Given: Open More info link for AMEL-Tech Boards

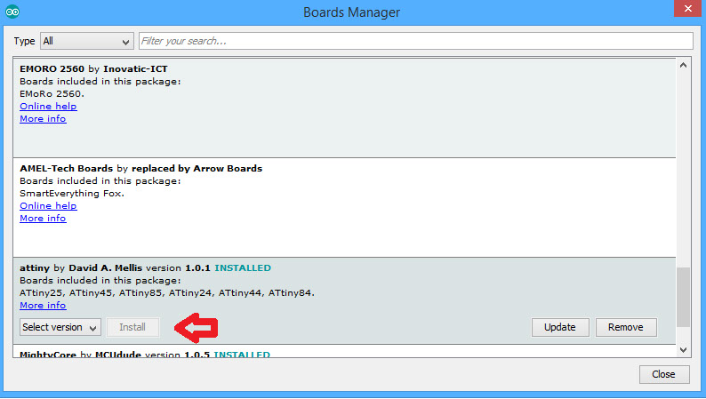Looking at the screenshot, I should [x=43, y=219].
